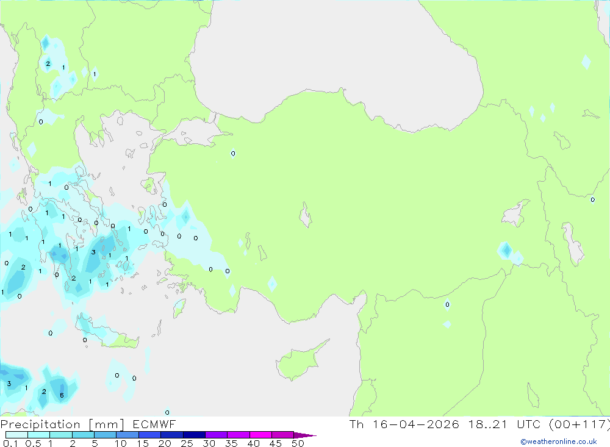
Task: Click the 'Precipitation' title text
Action: tap(40, 424)
